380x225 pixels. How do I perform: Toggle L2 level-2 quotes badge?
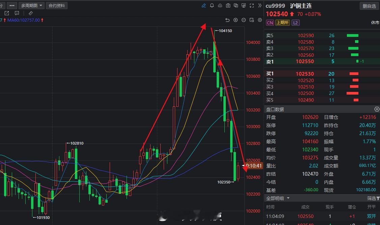pyautogui.click(x=295, y=22)
